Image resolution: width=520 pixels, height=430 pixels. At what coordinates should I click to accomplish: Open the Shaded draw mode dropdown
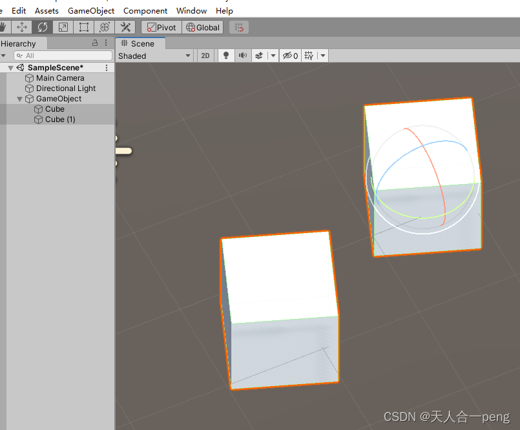coord(154,56)
